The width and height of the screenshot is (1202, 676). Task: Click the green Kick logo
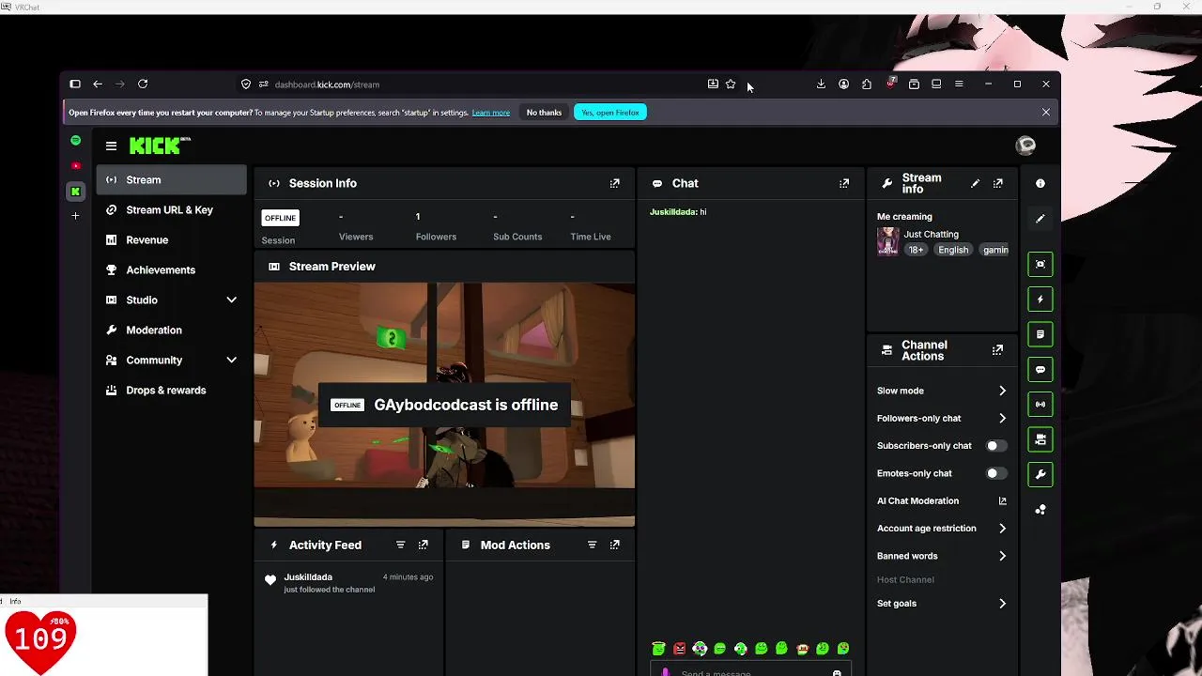(x=160, y=146)
